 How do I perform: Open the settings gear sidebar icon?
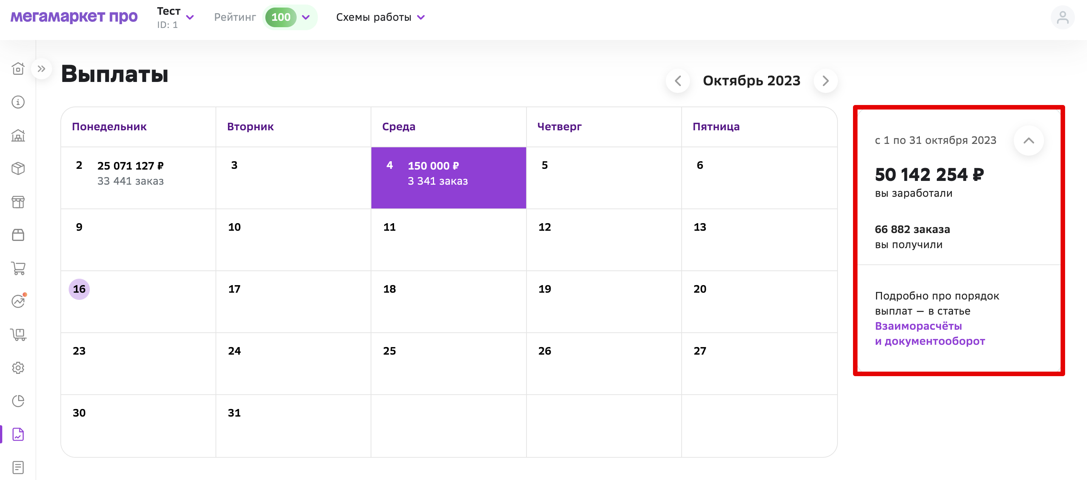coord(18,368)
